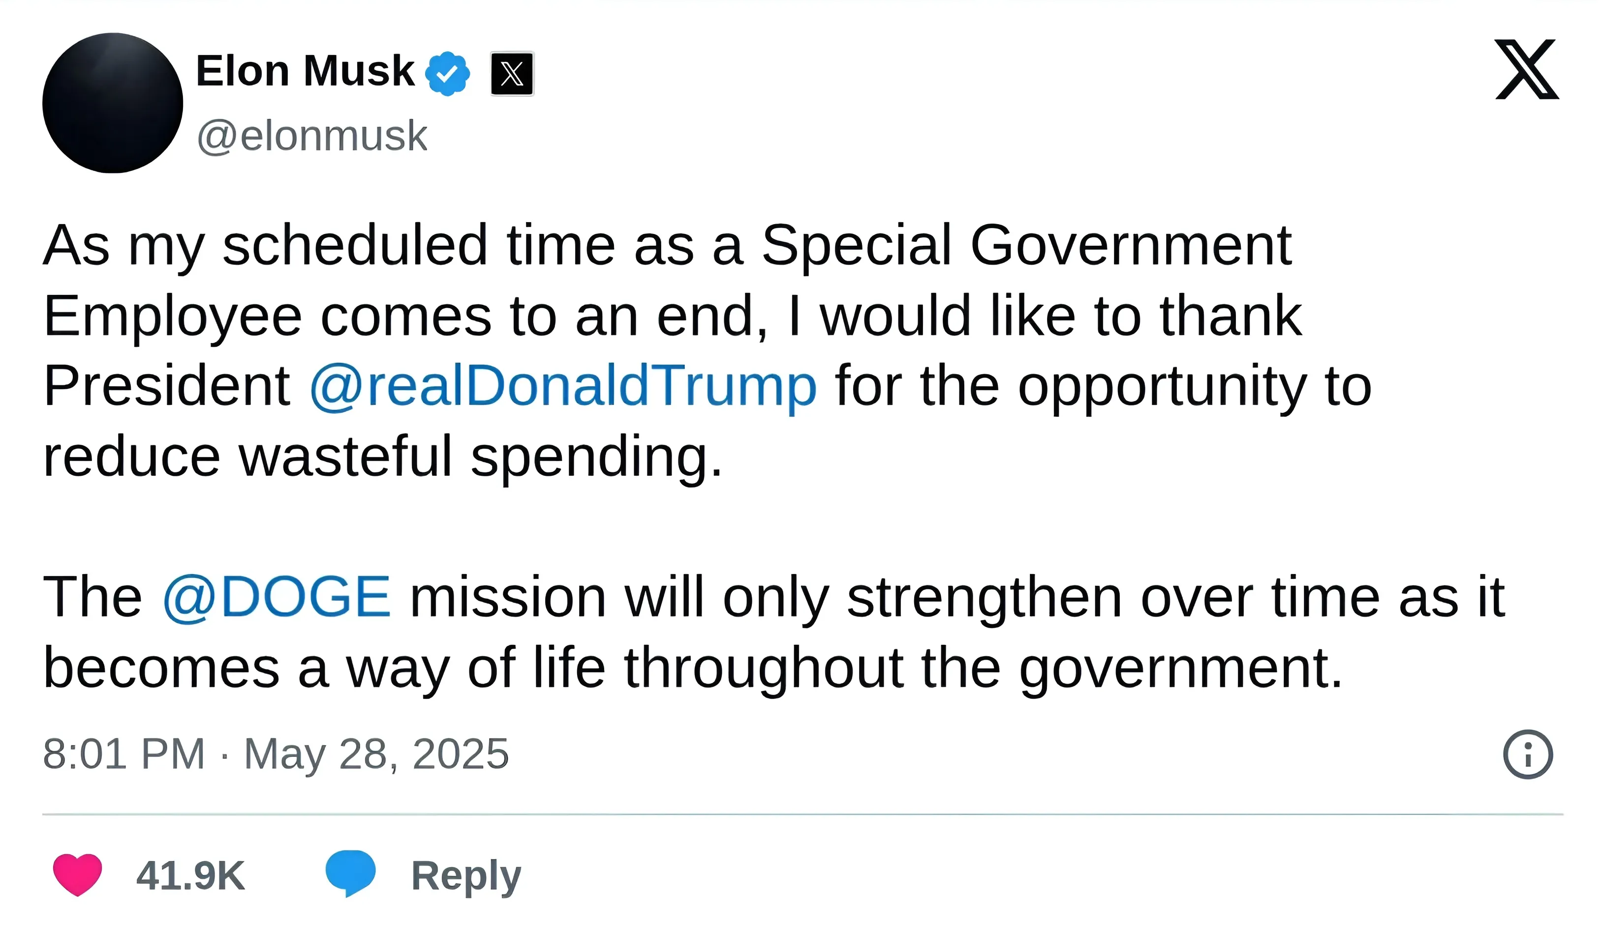The width and height of the screenshot is (1604, 926).
Task: Click the May 28, 2025 date
Action: [376, 754]
